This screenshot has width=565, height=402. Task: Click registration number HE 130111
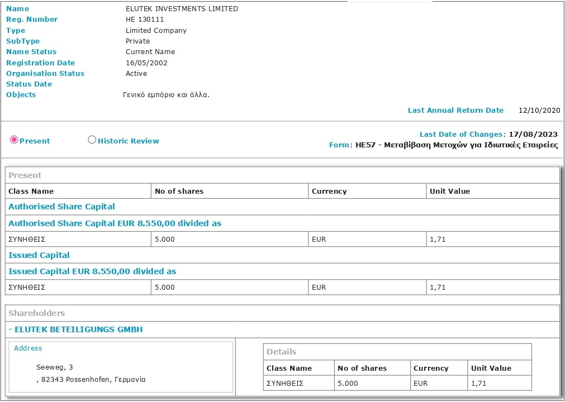tap(145, 20)
